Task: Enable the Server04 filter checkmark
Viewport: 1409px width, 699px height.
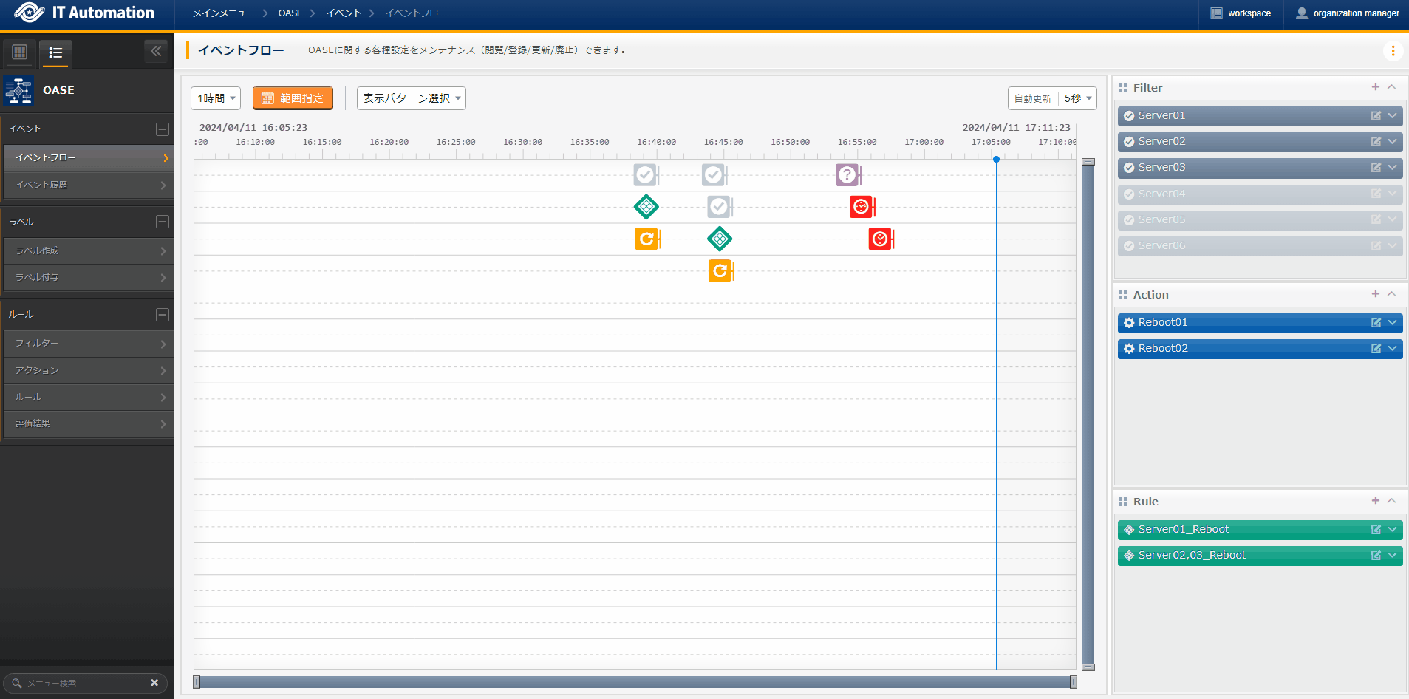Action: [1129, 194]
